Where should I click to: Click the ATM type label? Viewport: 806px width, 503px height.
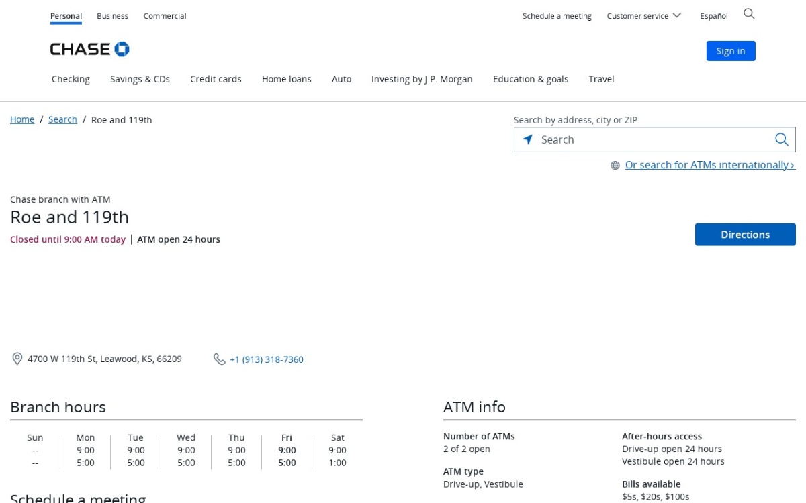coord(463,471)
